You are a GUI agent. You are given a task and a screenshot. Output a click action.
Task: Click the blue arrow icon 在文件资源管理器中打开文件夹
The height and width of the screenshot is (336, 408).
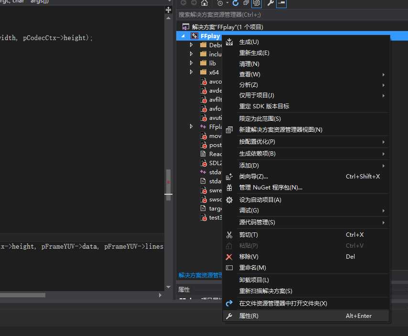(229, 304)
